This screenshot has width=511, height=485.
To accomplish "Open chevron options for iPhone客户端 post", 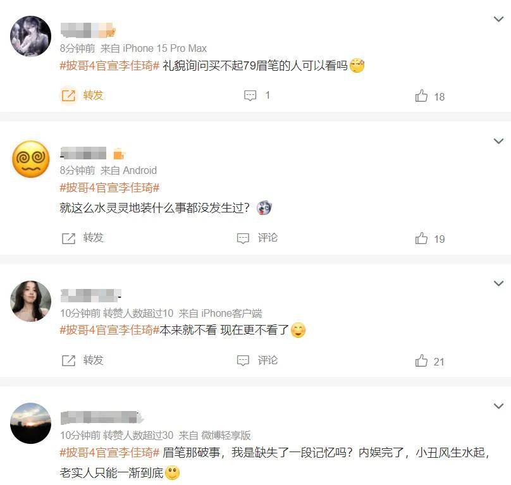I will coord(498,283).
